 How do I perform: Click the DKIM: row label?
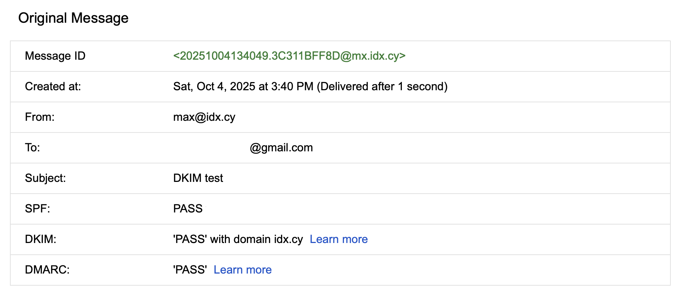pyautogui.click(x=41, y=239)
